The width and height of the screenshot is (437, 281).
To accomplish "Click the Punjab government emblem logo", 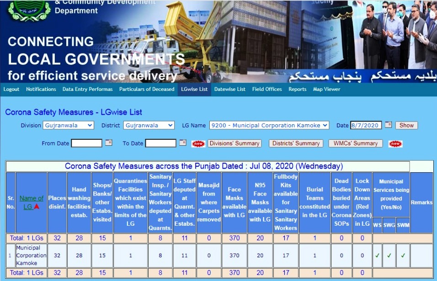I will (29, 11).
